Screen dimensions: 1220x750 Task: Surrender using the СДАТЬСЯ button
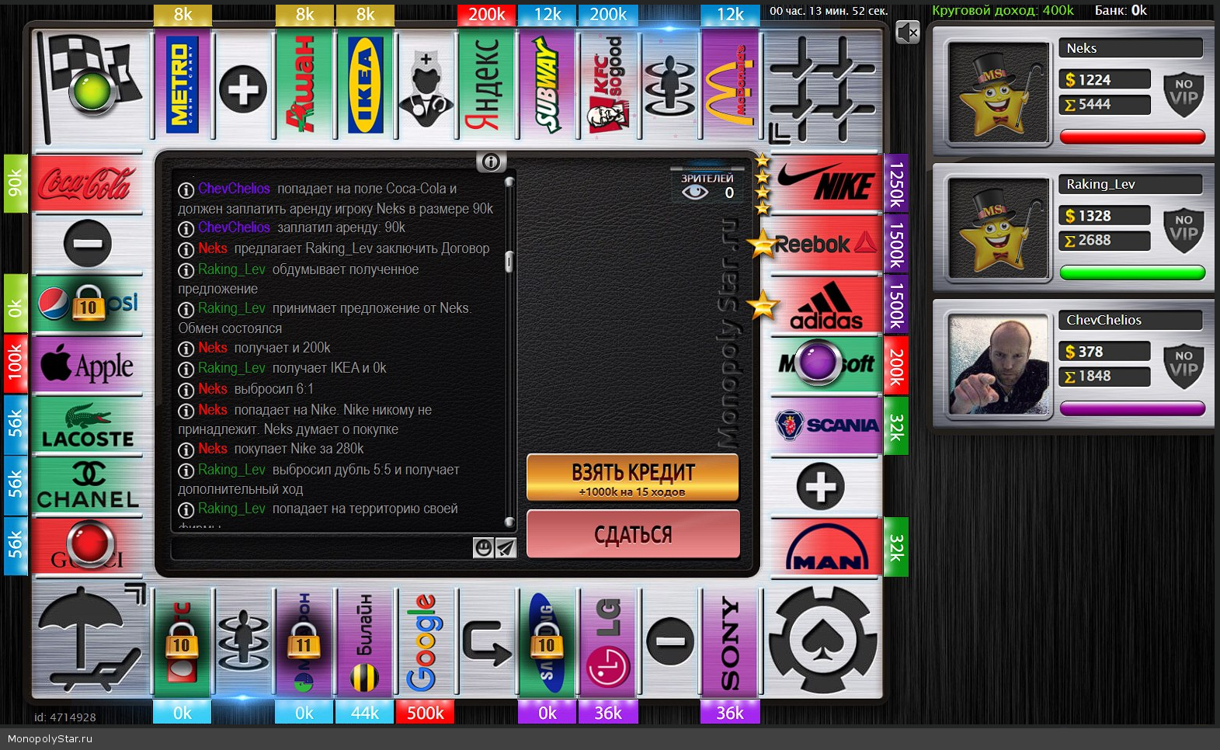pyautogui.click(x=633, y=534)
